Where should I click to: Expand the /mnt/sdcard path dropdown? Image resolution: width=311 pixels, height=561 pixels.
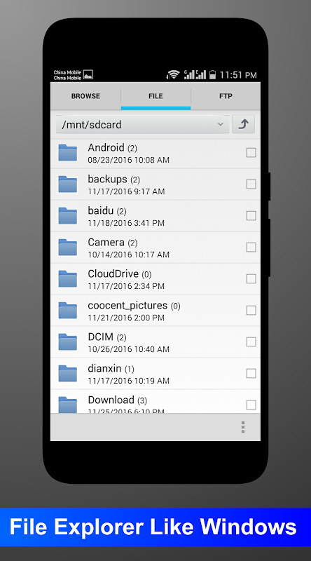[143, 125]
